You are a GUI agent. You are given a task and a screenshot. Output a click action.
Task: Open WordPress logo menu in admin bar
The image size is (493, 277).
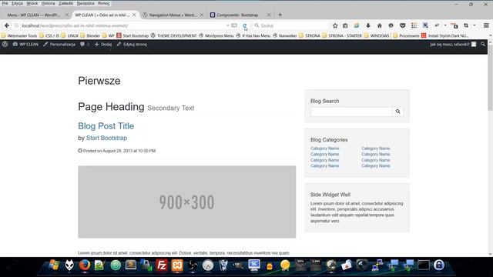click(x=5, y=45)
